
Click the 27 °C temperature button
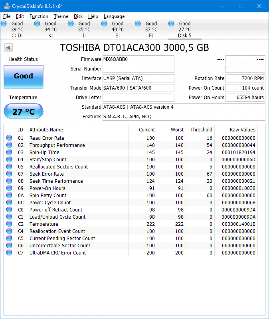pyautogui.click(x=23, y=112)
